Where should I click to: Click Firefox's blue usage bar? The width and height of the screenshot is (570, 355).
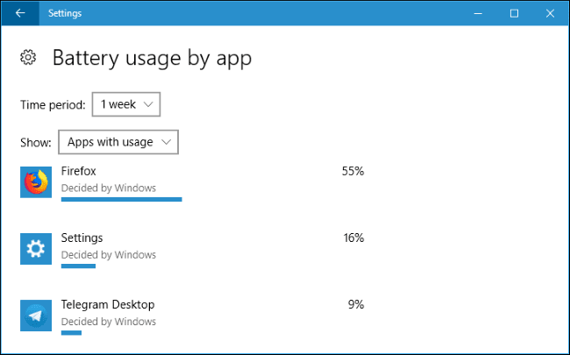tap(121, 200)
